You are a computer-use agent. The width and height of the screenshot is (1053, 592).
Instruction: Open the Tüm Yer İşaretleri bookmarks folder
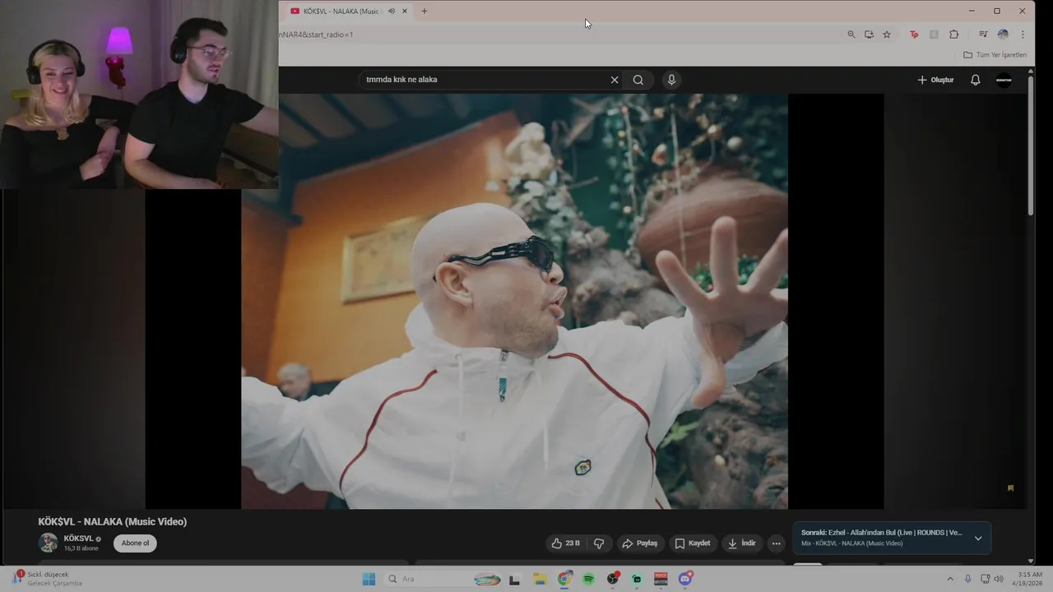point(995,55)
